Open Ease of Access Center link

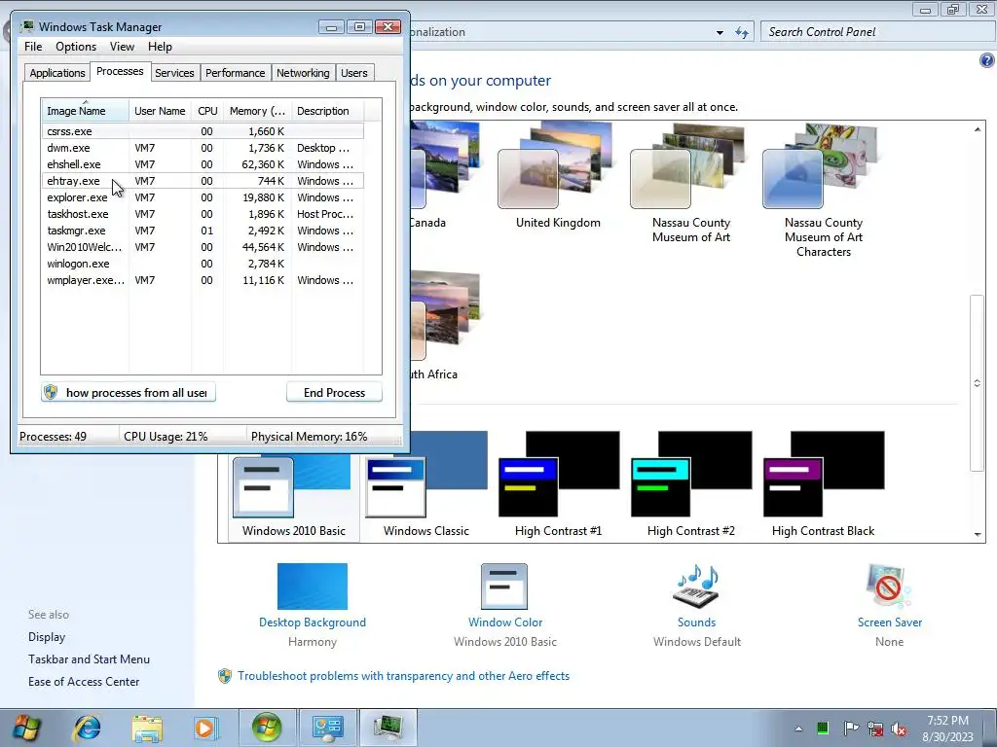coord(84,682)
